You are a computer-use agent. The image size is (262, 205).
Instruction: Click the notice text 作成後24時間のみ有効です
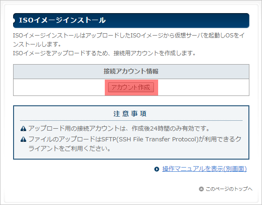170,128
